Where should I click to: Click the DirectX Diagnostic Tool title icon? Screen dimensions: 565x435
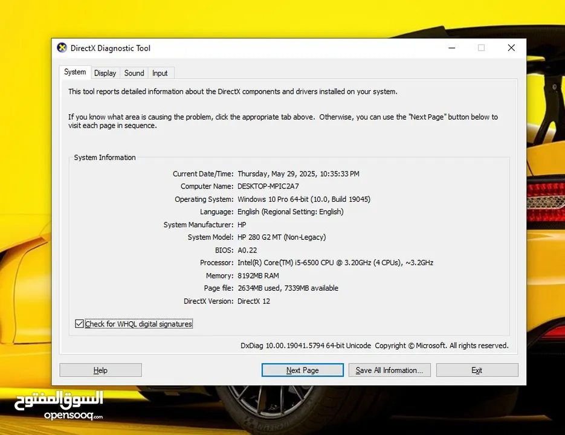point(62,48)
